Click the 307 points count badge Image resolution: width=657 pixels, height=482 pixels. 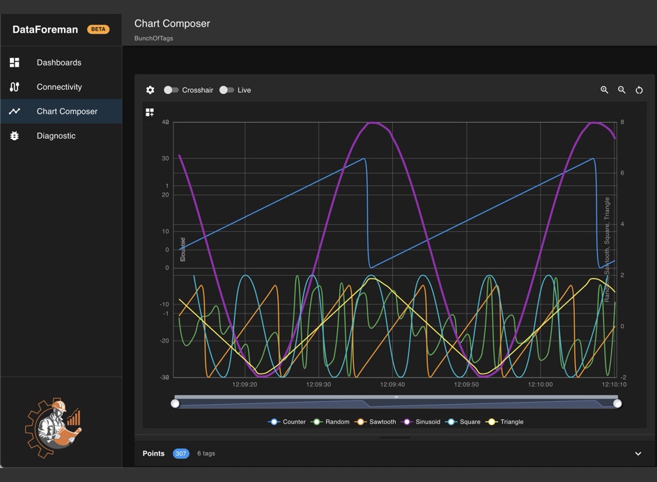coord(180,453)
